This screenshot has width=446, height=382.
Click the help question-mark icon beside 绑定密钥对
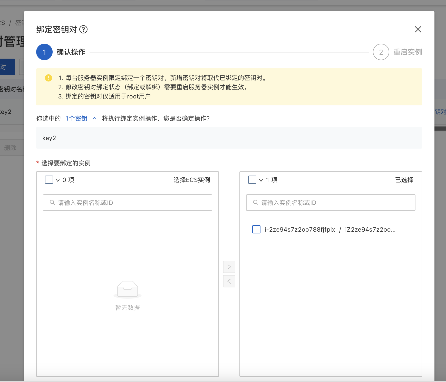click(83, 30)
